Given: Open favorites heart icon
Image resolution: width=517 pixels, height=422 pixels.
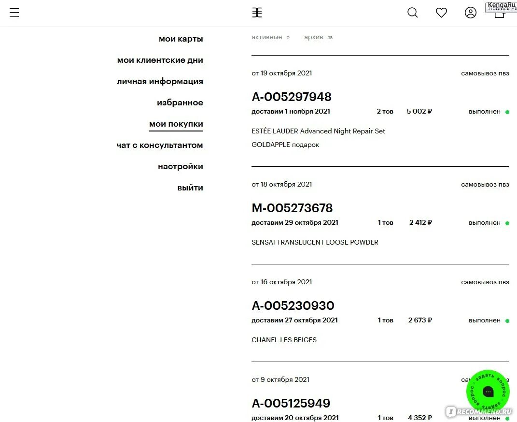Looking at the screenshot, I should coord(441,13).
